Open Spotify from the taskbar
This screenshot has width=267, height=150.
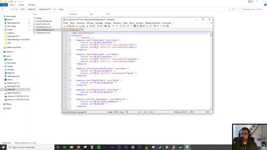click(x=99, y=147)
